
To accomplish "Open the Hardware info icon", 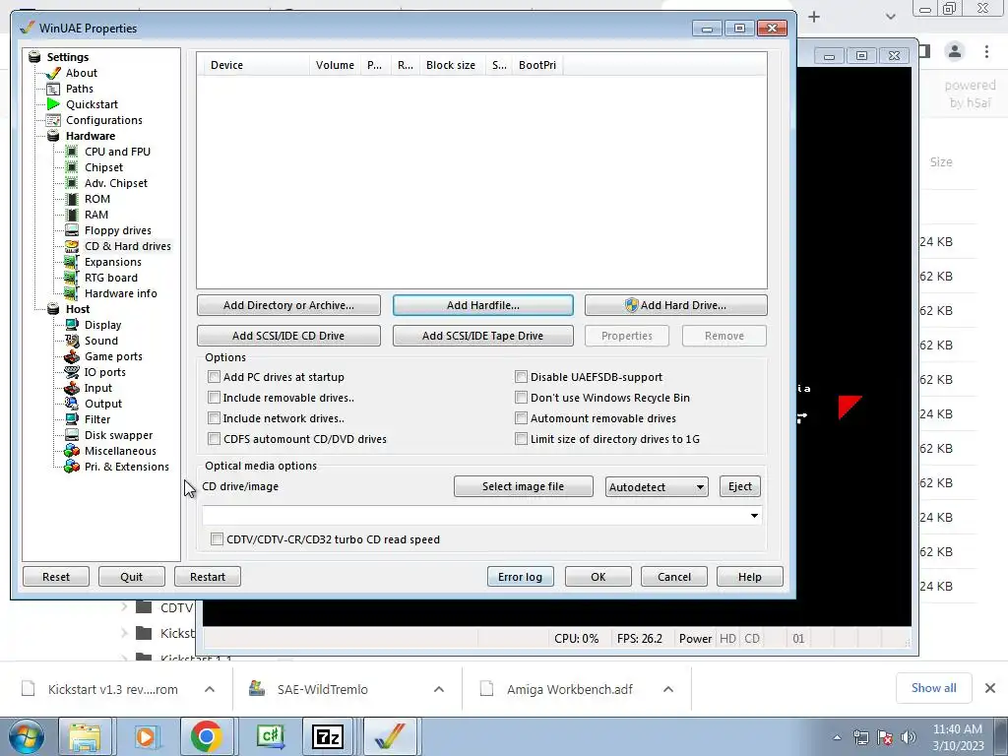I will (x=72, y=293).
